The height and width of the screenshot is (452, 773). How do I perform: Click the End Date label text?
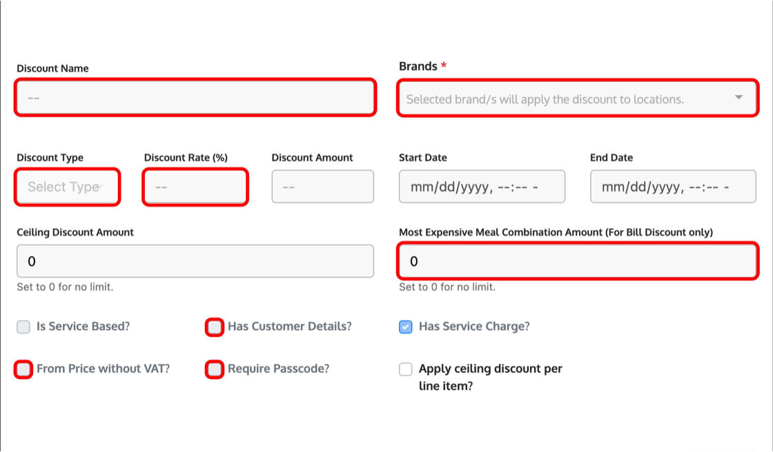pos(611,158)
